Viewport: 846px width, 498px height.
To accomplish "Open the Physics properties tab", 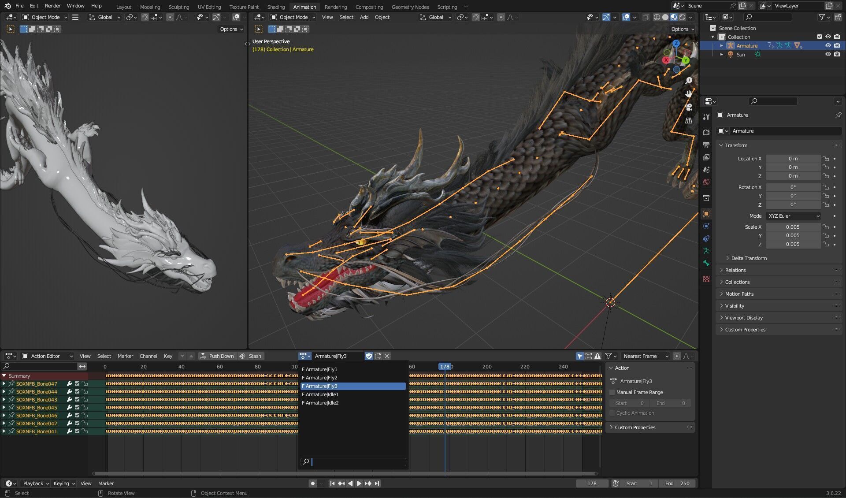I will point(706,226).
